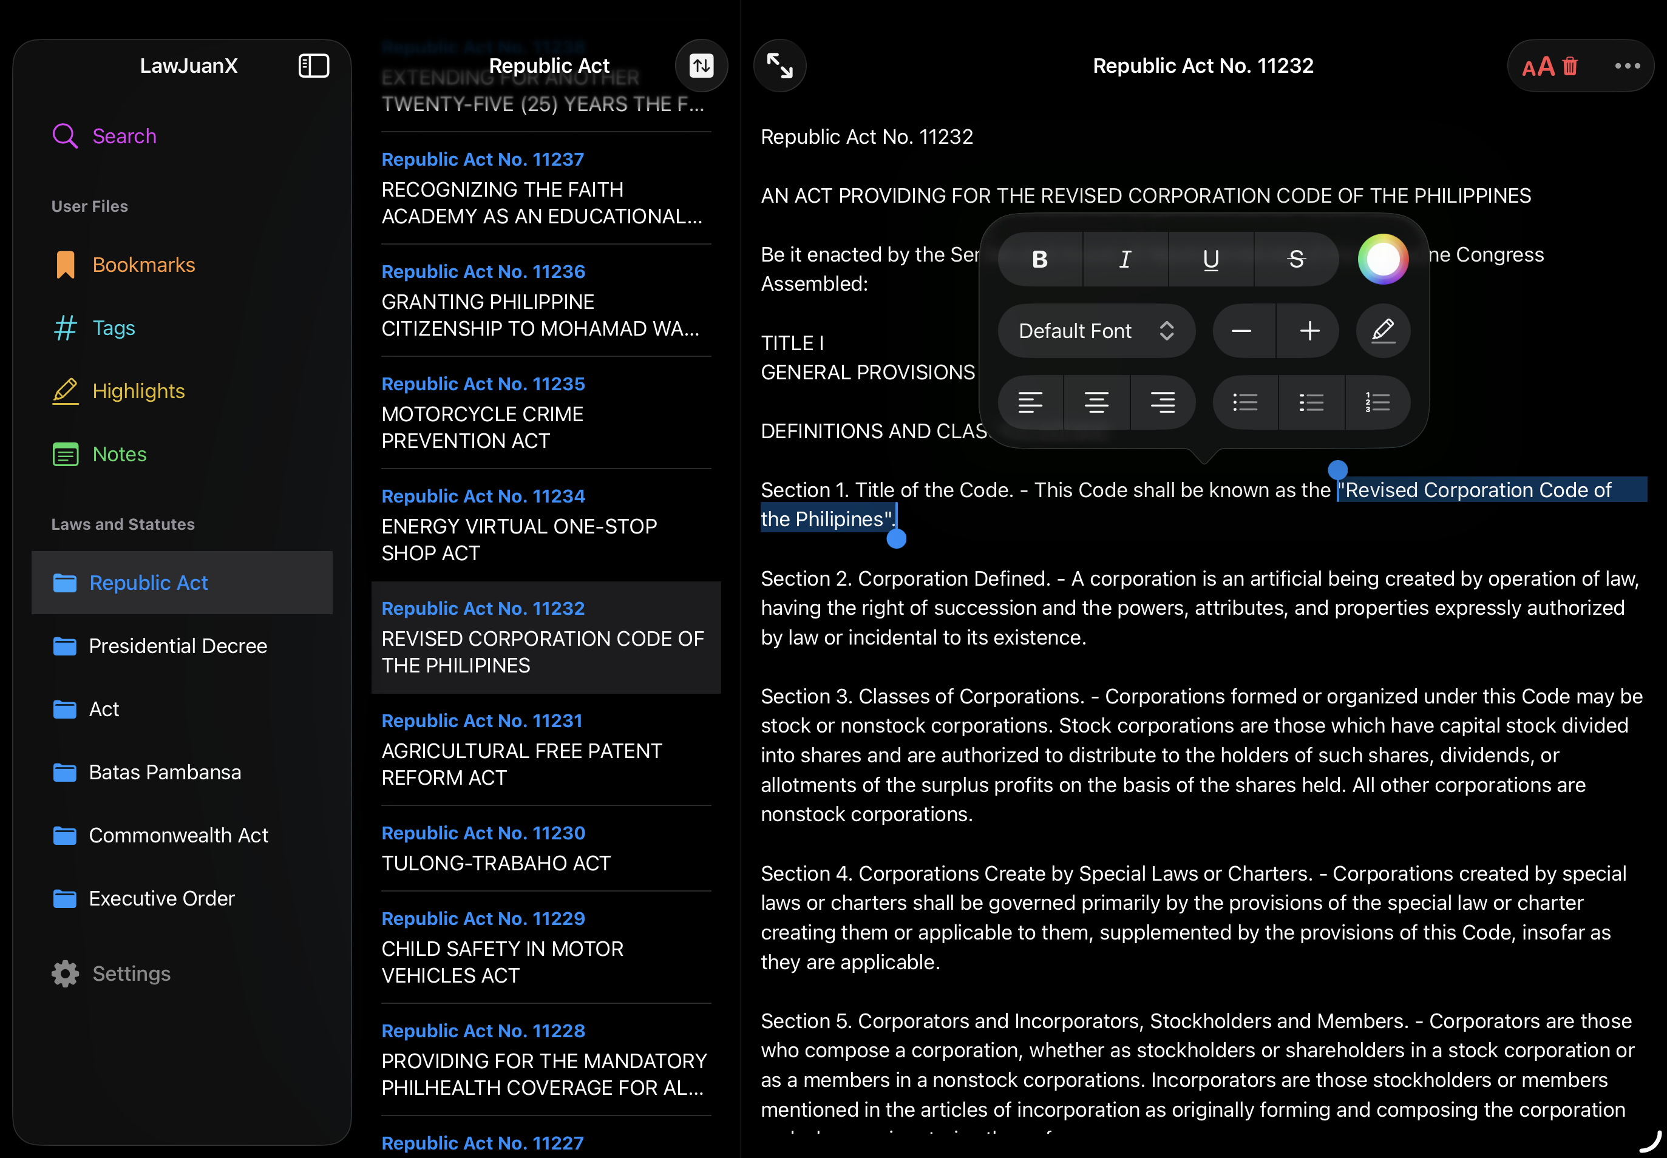
Task: Open Tags in the sidebar
Action: [x=182, y=328]
